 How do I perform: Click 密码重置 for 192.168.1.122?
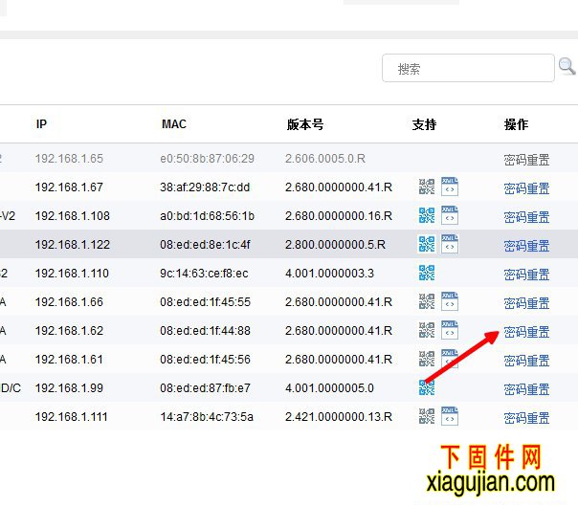click(526, 246)
